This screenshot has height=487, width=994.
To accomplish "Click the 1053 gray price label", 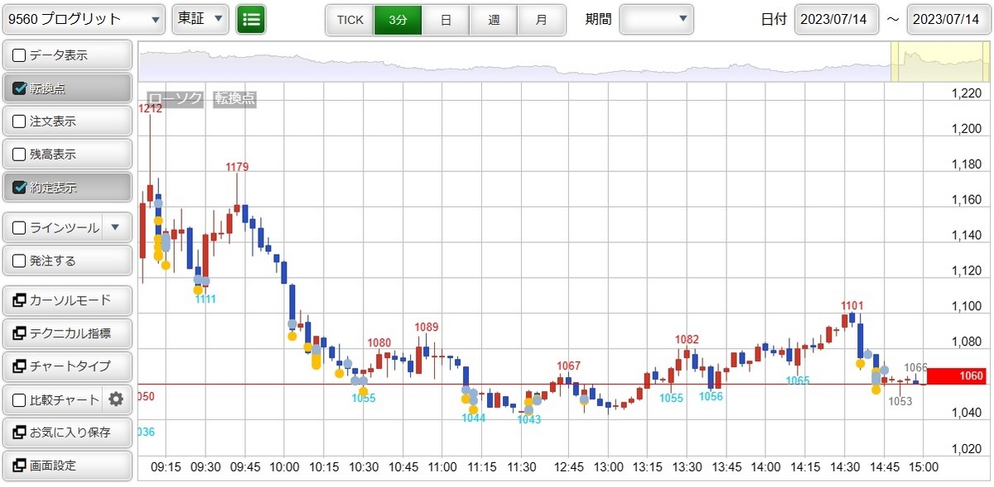I will pyautogui.click(x=900, y=401).
